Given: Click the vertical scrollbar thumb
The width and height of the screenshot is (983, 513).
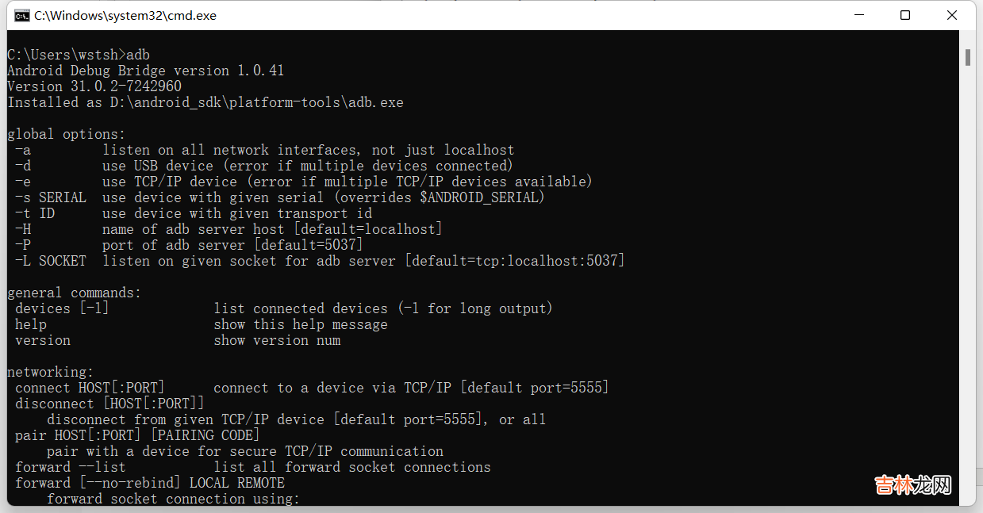Looking at the screenshot, I should (x=968, y=57).
